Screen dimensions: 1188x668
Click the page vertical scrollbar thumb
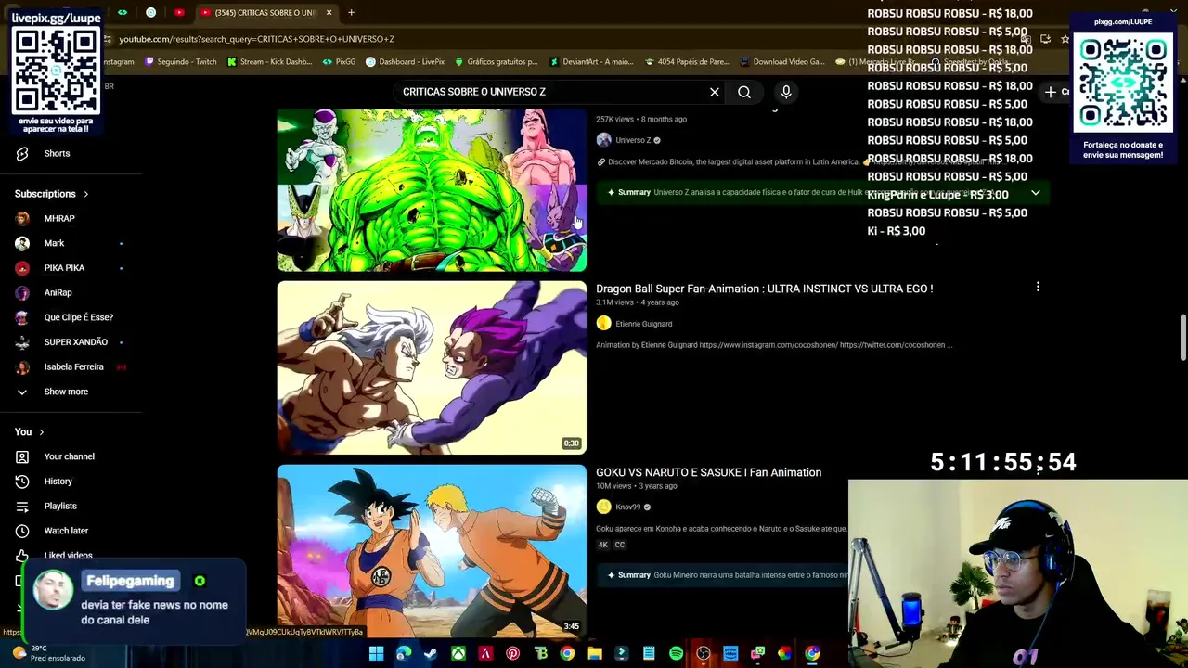[1182, 339]
